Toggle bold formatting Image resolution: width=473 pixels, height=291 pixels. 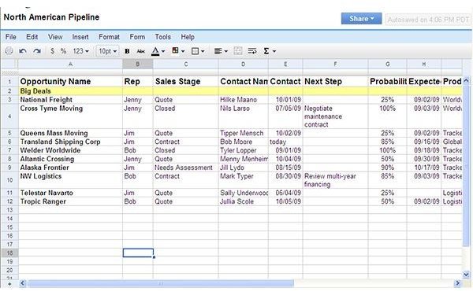pos(127,51)
